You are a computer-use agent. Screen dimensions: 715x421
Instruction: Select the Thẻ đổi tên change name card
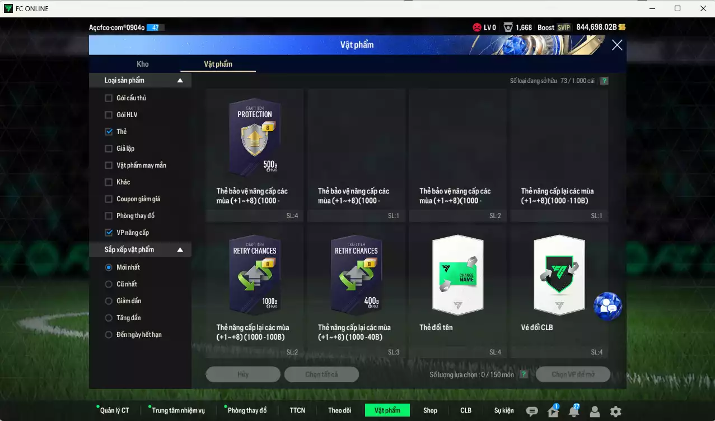457,275
